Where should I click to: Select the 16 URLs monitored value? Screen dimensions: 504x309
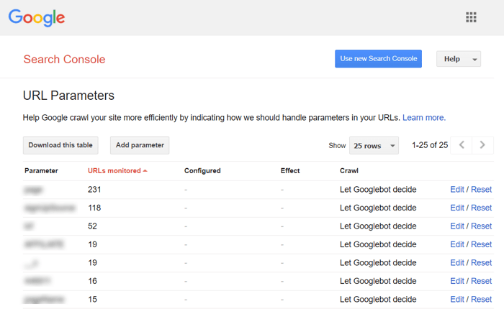coord(93,281)
